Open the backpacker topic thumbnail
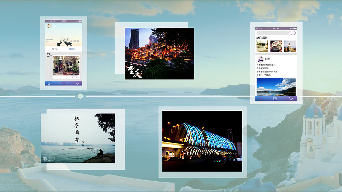Screen dimensions: 342x192 290,46
